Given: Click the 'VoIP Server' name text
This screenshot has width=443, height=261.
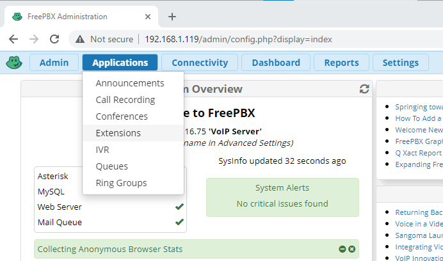Looking at the screenshot, I should (x=235, y=131).
